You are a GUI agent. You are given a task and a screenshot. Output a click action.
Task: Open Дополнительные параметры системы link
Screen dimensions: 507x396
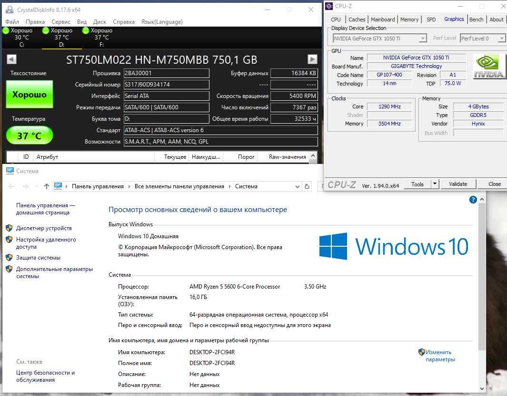point(54,272)
